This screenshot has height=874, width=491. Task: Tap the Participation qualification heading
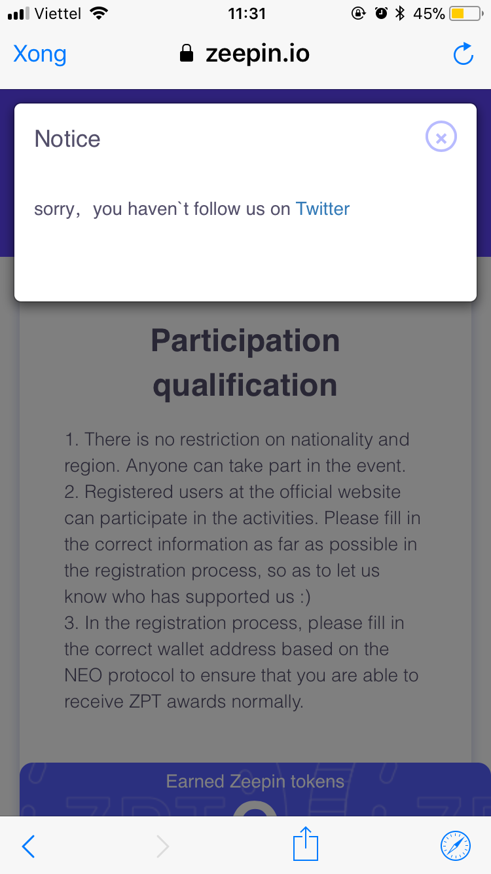point(245,362)
